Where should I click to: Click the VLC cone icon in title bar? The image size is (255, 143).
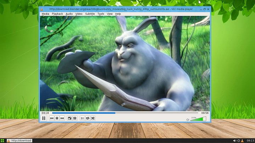(42, 9)
